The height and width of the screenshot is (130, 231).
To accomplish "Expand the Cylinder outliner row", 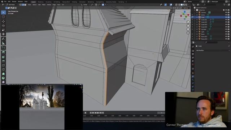I will coord(197,29).
